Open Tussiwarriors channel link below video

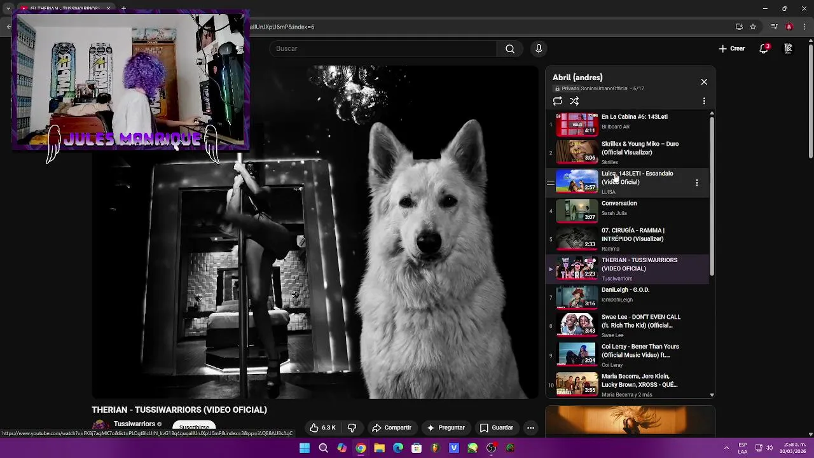134,424
